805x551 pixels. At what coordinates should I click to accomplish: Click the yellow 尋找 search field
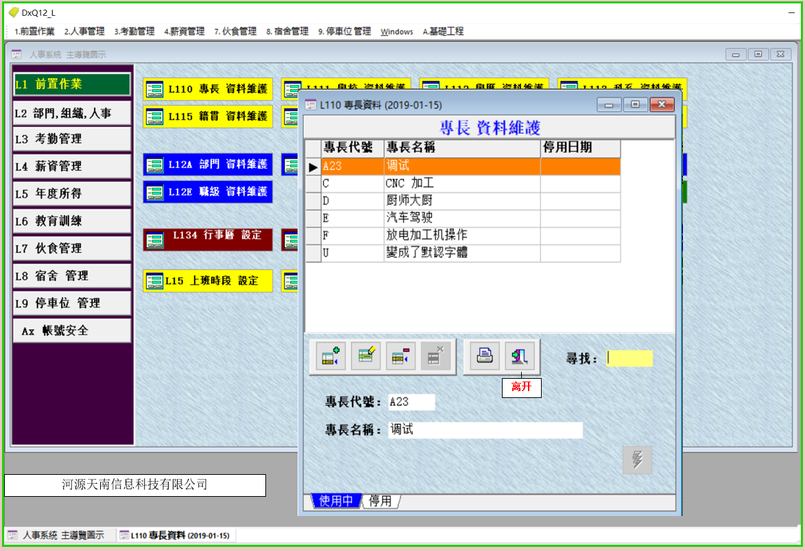coord(629,358)
